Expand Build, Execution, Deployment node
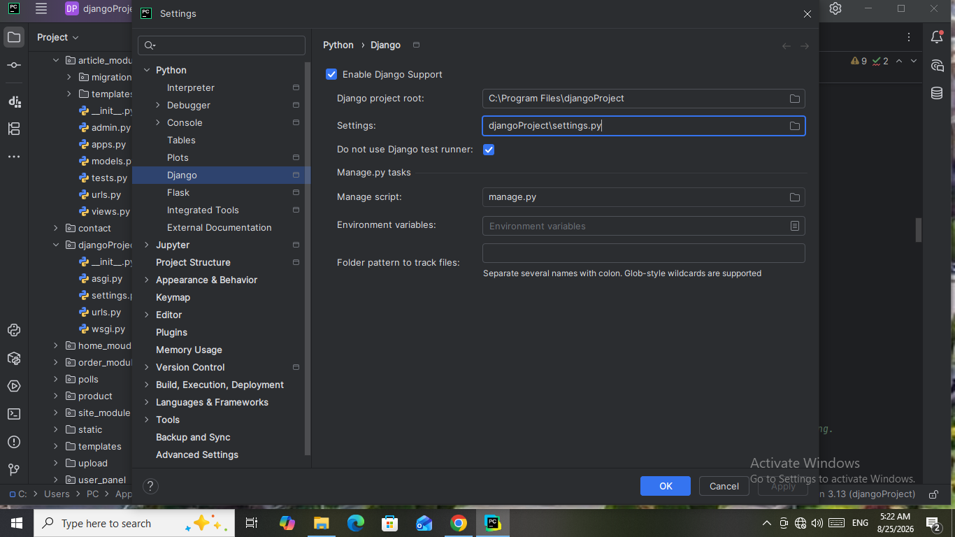 (147, 385)
